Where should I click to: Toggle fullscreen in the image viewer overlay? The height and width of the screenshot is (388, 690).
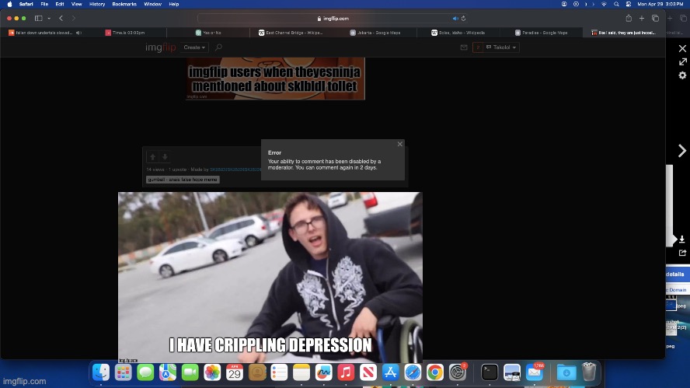tap(682, 61)
